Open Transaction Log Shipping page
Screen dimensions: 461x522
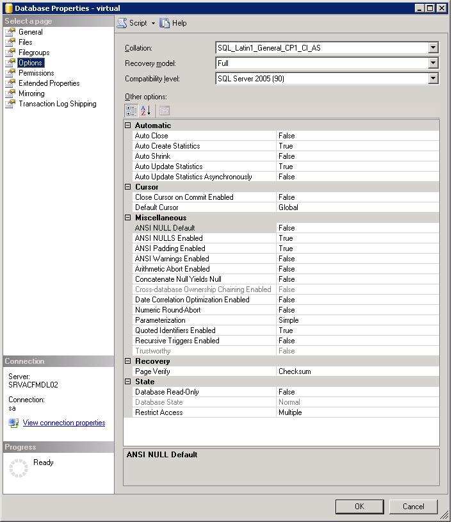(x=57, y=104)
